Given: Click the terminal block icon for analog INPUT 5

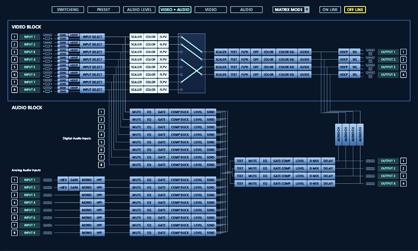Looking at the screenshot, I should click(x=48, y=210).
